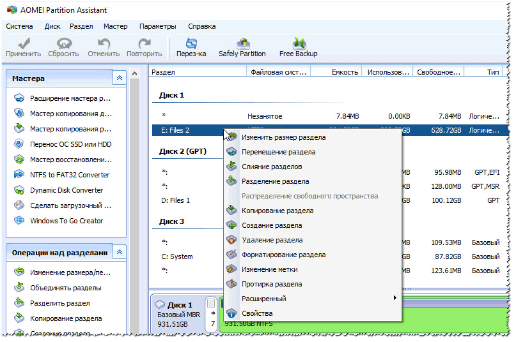Choose Удаление раздела from the context menu
The image size is (516, 342).
(x=271, y=241)
